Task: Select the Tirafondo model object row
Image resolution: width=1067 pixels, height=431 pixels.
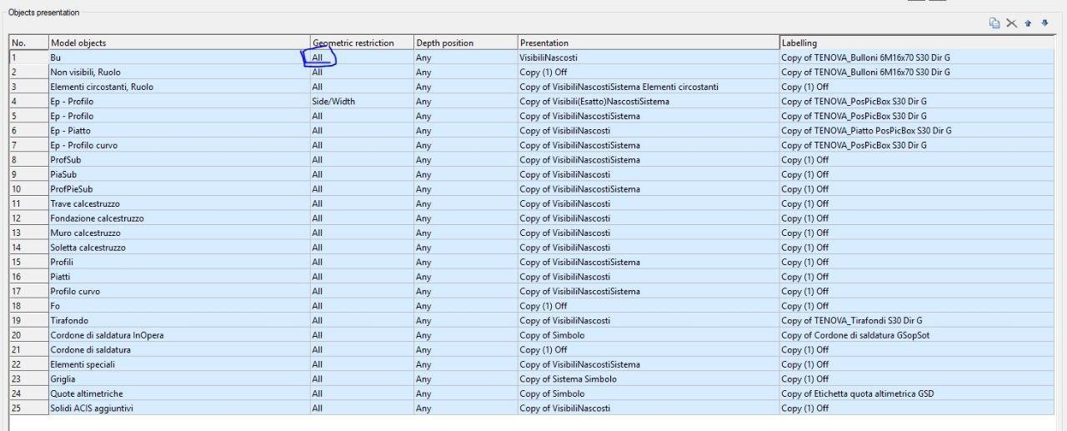Action: 532,321
